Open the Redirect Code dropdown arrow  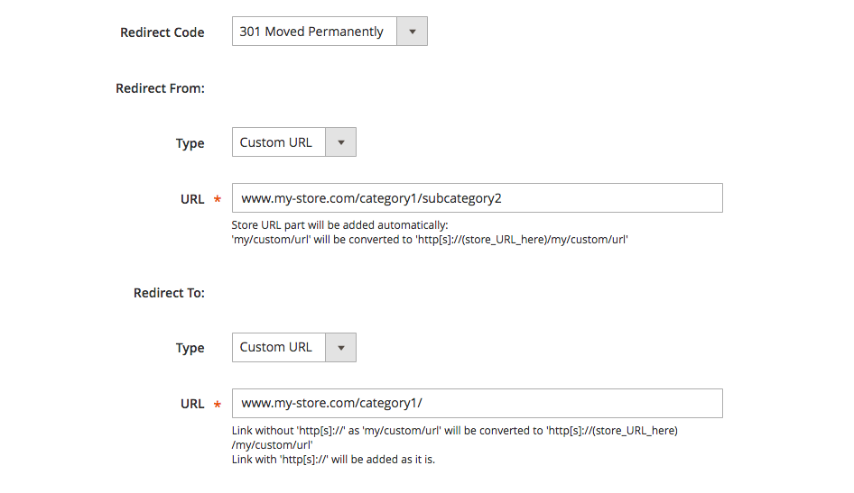[413, 32]
